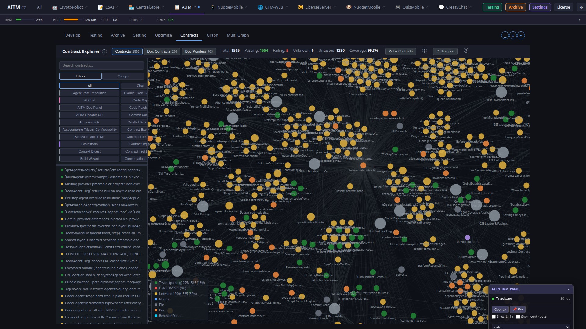The image size is (586, 329).
Task: Click the green Tracking status dot
Action: 493,299
